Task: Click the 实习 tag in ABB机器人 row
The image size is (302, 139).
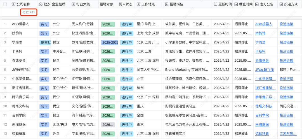Action: 44,24
